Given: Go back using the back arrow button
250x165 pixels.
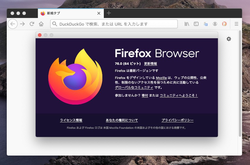Looking at the screenshot, I should [13, 24].
